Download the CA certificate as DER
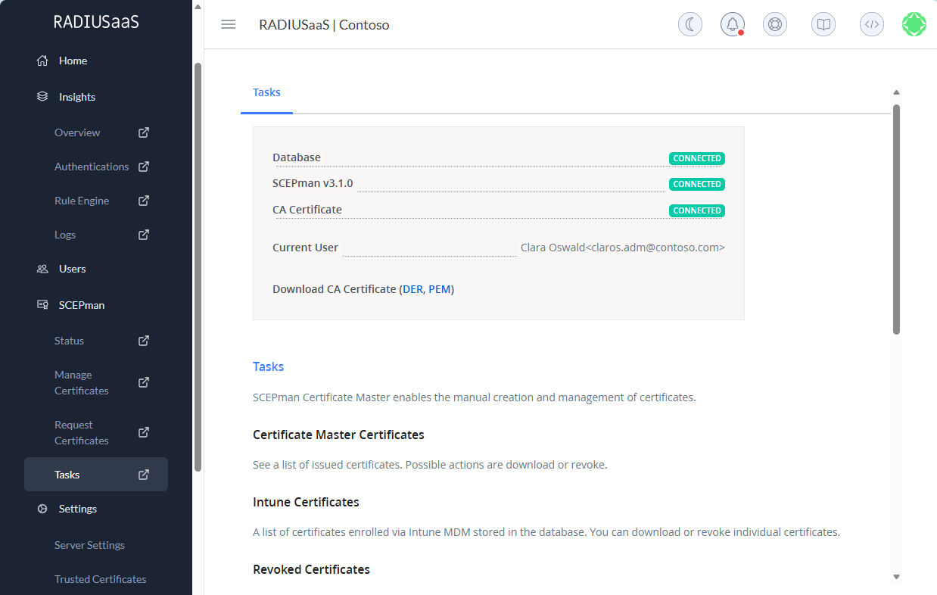The height and width of the screenshot is (595, 937). tap(413, 288)
